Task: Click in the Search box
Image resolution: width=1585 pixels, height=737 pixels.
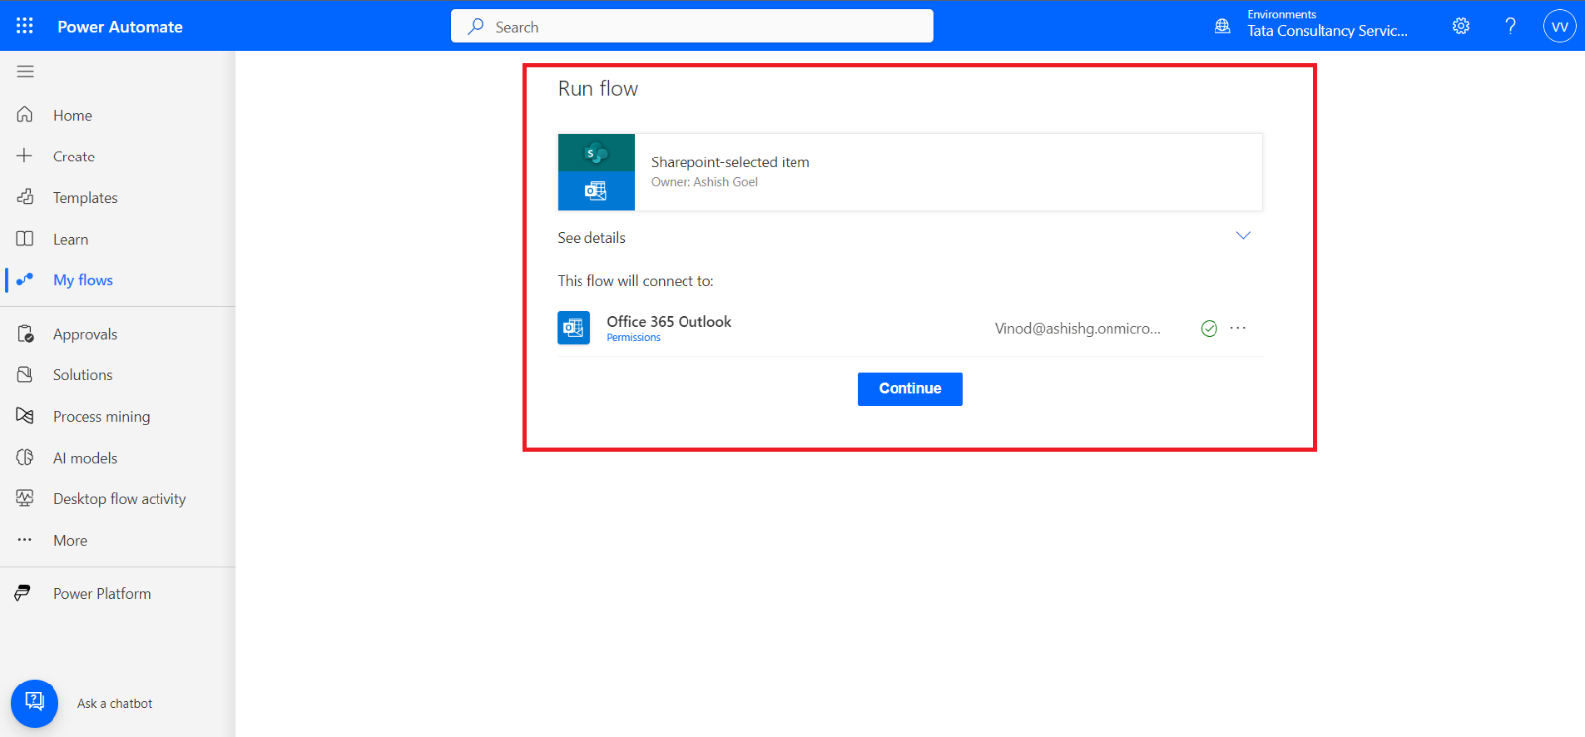Action: (x=691, y=27)
